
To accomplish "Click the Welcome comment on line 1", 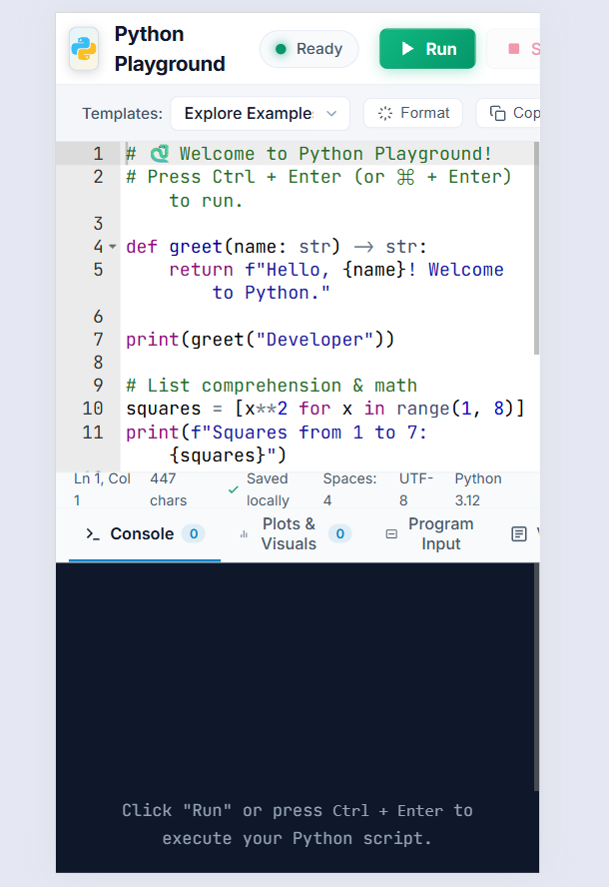I will click(x=308, y=153).
